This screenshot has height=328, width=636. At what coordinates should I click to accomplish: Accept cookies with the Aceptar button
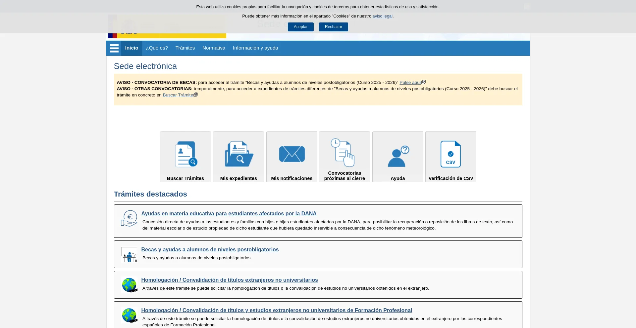pos(300,27)
